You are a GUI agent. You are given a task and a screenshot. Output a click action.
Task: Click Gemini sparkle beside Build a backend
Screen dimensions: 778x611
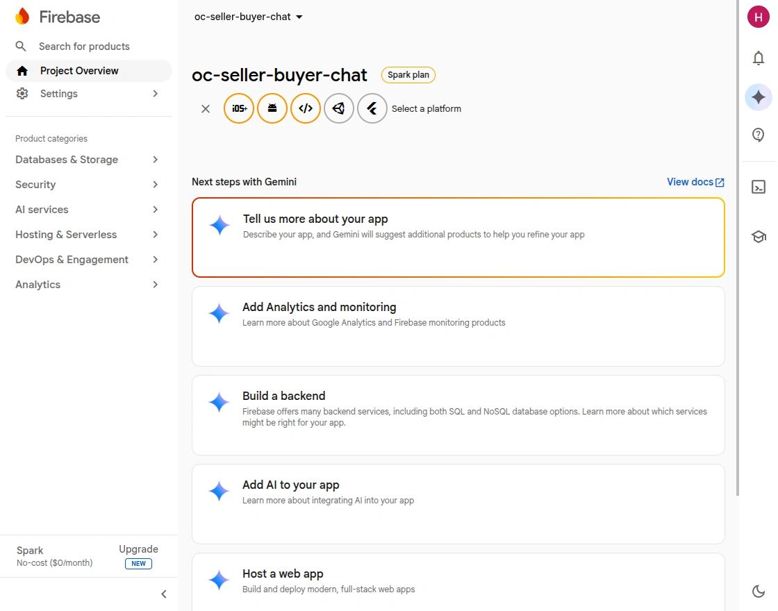(219, 402)
